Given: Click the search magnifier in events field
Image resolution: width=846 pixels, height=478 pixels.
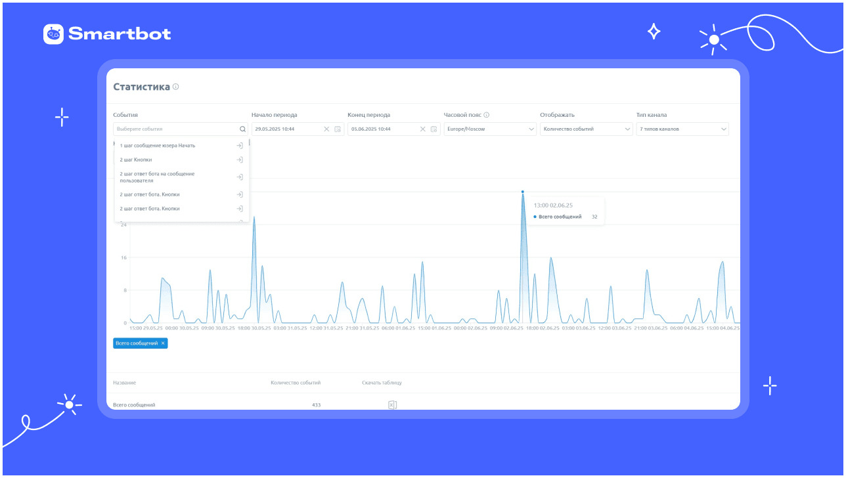Looking at the screenshot, I should (x=242, y=129).
